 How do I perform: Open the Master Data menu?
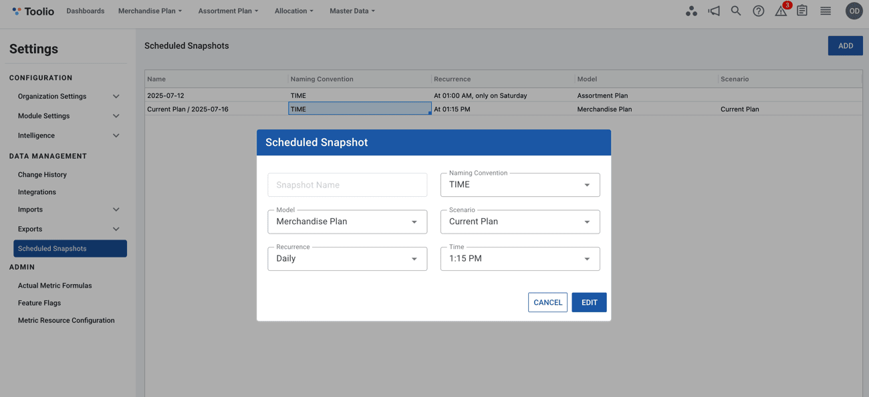click(x=352, y=11)
